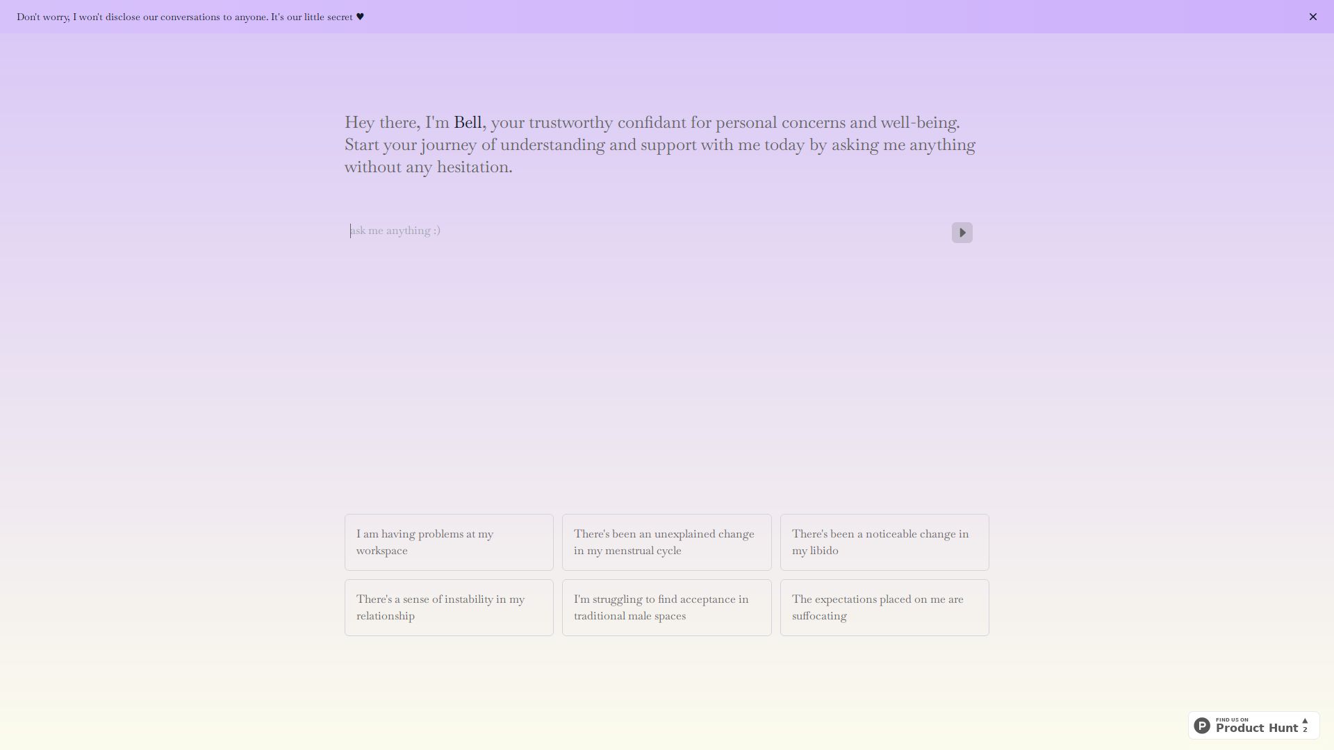Click the heart icon in the banner

(x=360, y=17)
